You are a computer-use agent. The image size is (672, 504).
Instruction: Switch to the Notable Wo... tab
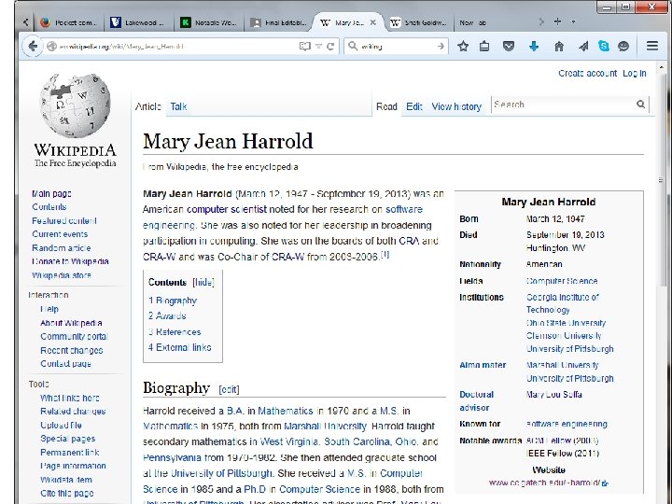pyautogui.click(x=209, y=22)
